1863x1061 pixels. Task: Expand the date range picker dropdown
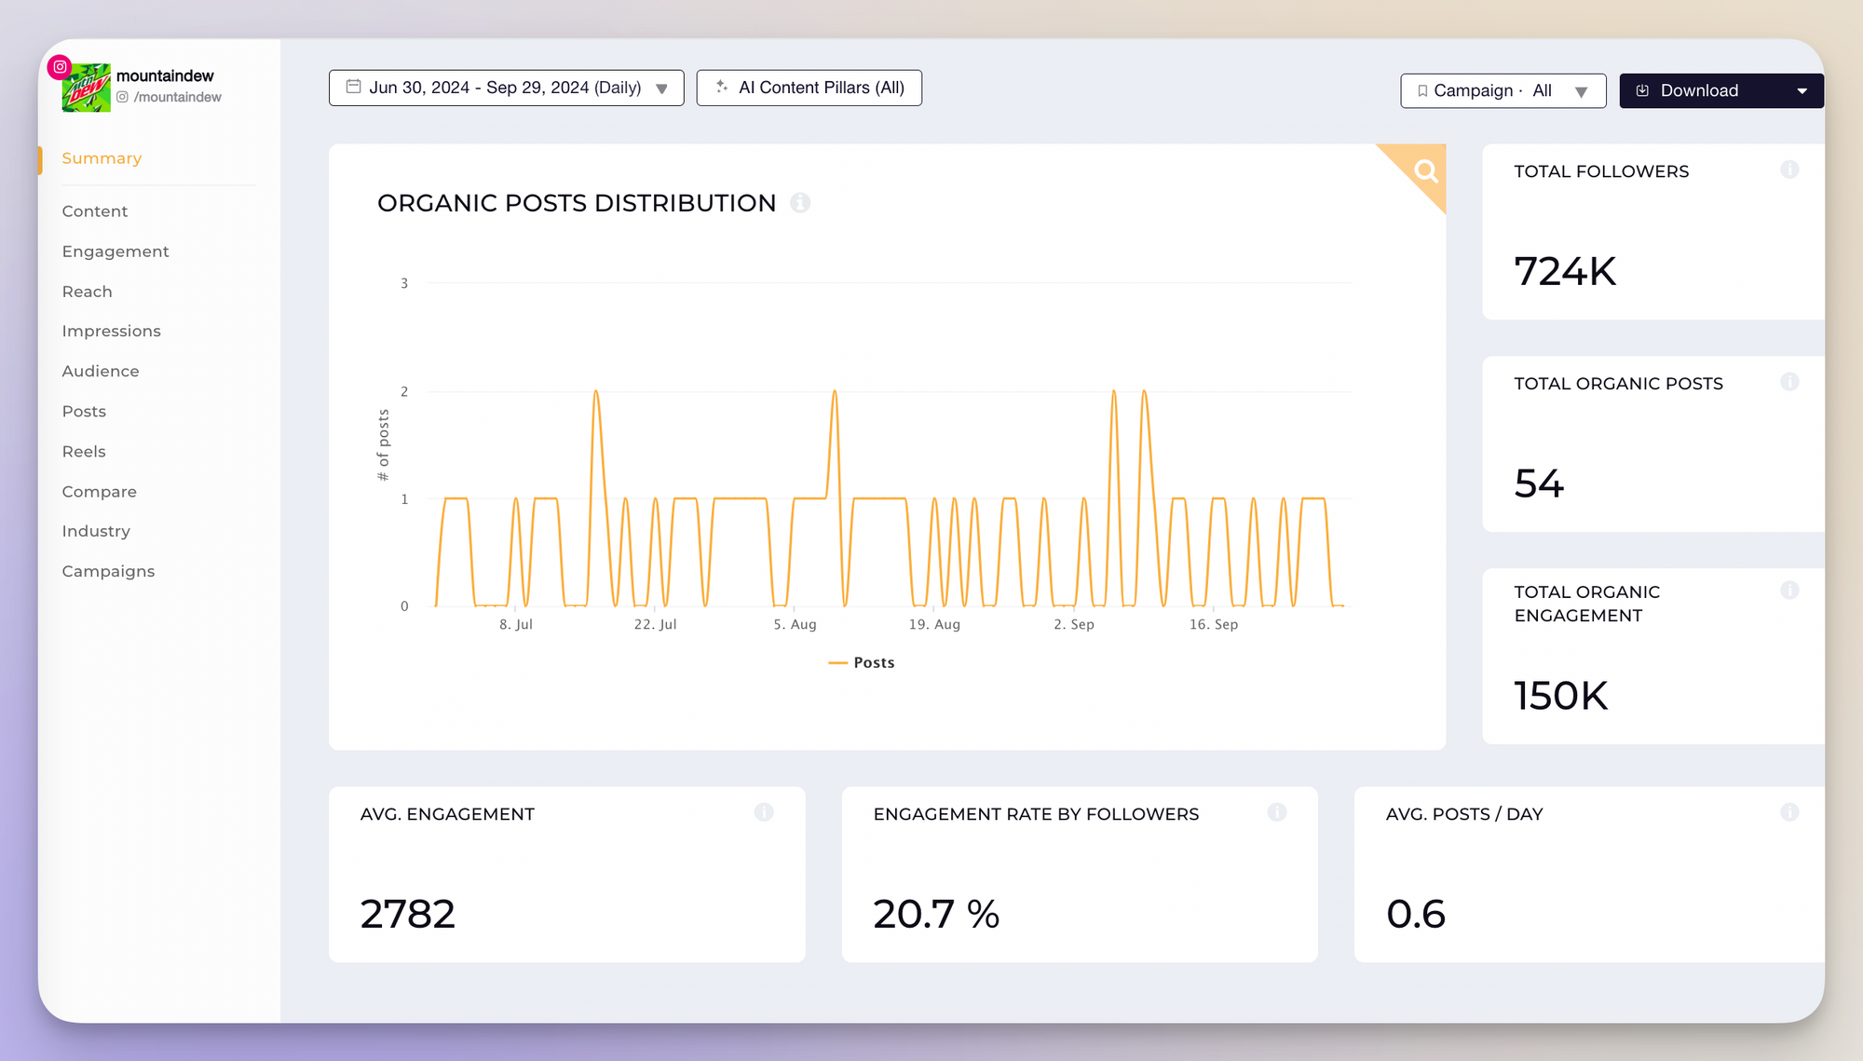664,88
